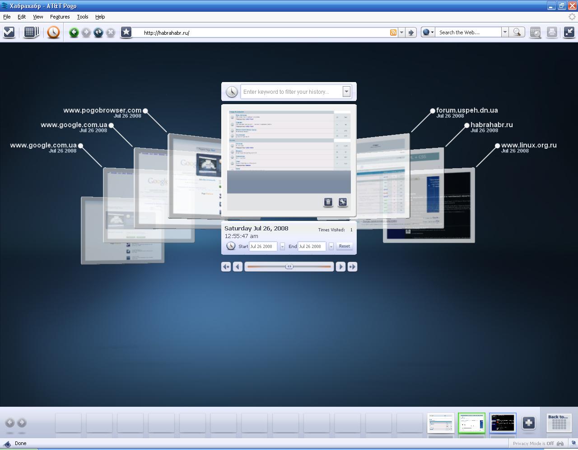Click the history timeline slider handle

(x=289, y=266)
